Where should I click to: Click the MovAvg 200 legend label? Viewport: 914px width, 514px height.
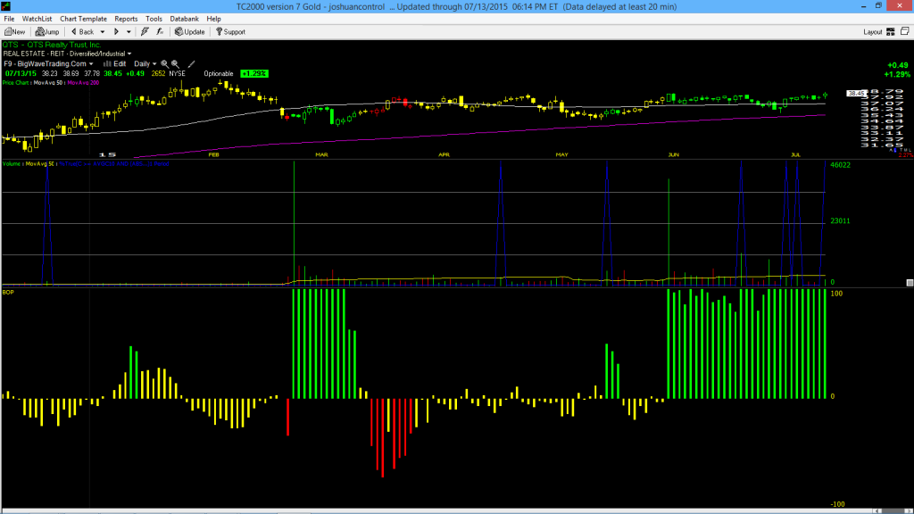(x=83, y=83)
